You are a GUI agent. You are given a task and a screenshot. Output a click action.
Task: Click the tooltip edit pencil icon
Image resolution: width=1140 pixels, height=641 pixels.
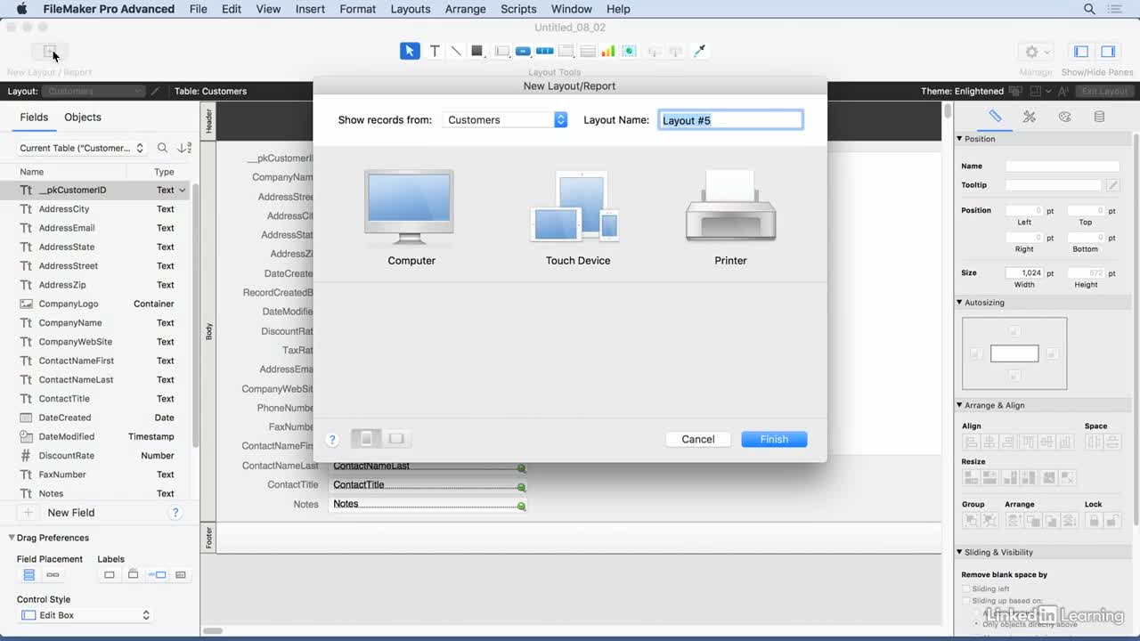(x=1112, y=185)
